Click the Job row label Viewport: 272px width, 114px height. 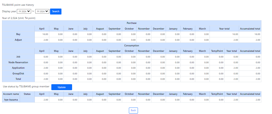[18, 56]
